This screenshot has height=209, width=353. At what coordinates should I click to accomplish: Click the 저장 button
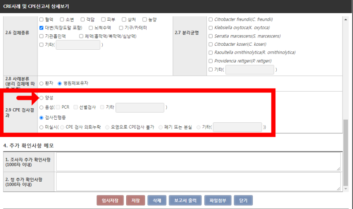[135, 201]
